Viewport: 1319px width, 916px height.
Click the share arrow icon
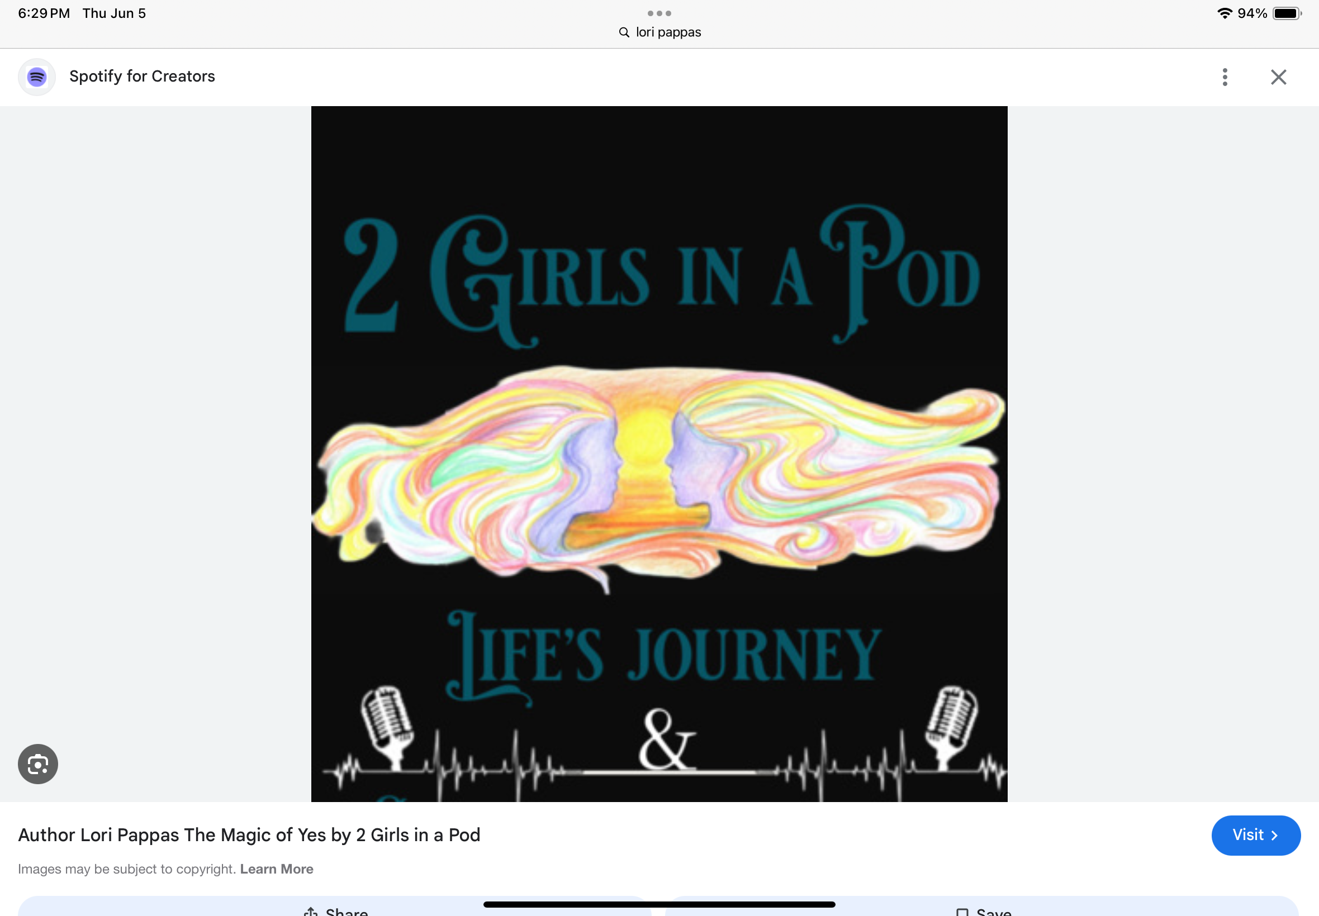[311, 912]
